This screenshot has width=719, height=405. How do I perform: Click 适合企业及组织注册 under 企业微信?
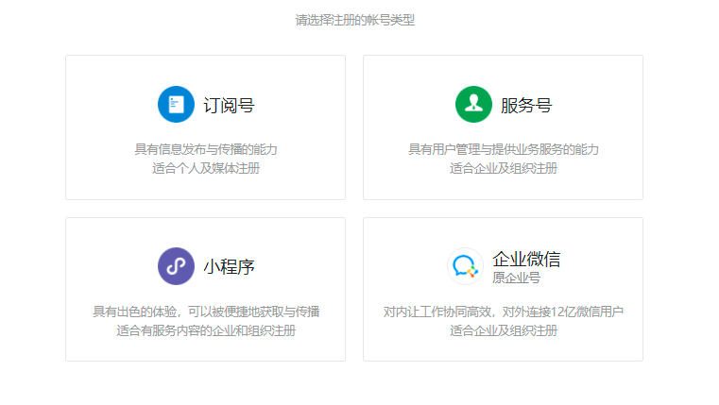click(x=504, y=330)
